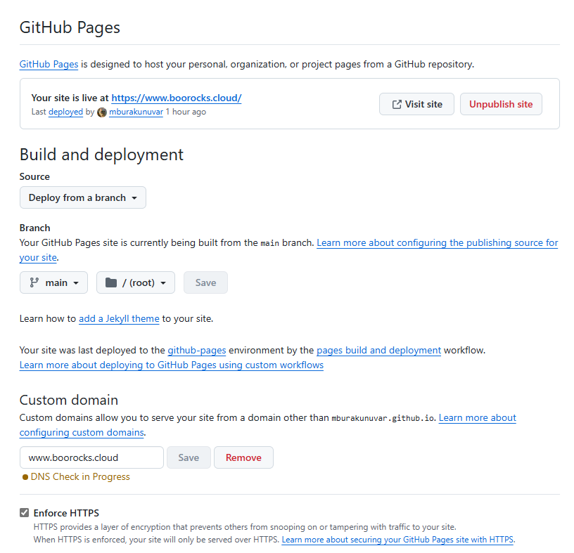Viewport: 574px width, 553px height.
Task: Remove the custom domain
Action: (x=243, y=457)
